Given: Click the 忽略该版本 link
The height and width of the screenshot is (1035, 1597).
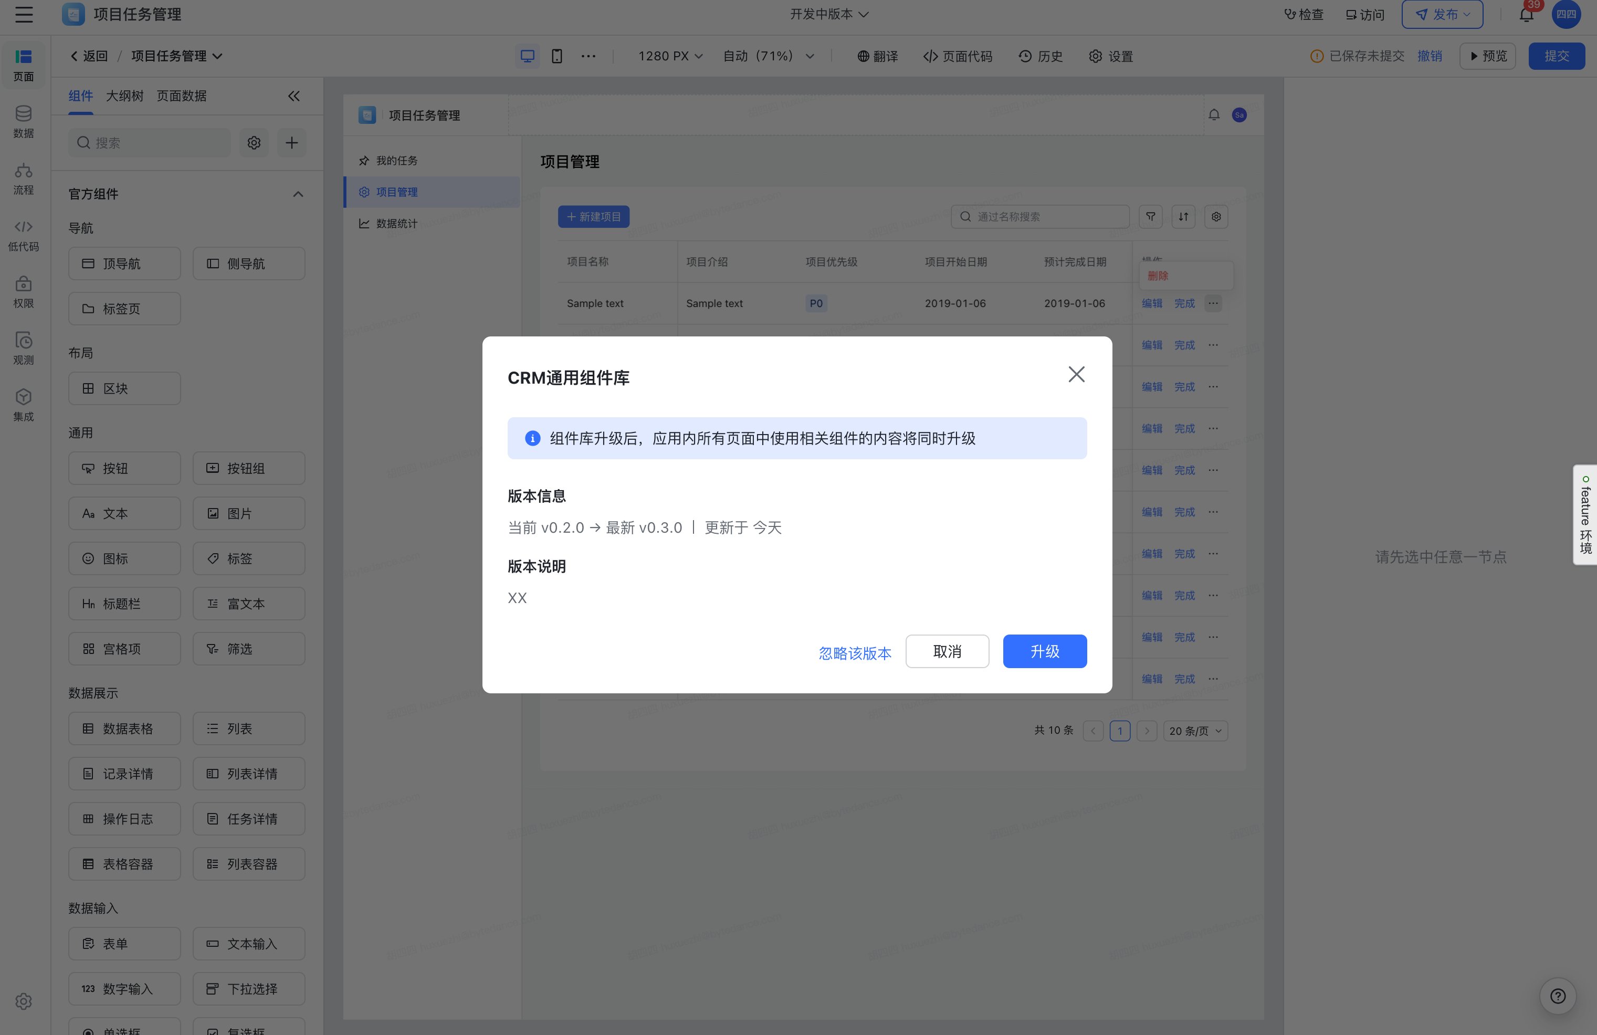Looking at the screenshot, I should (855, 653).
